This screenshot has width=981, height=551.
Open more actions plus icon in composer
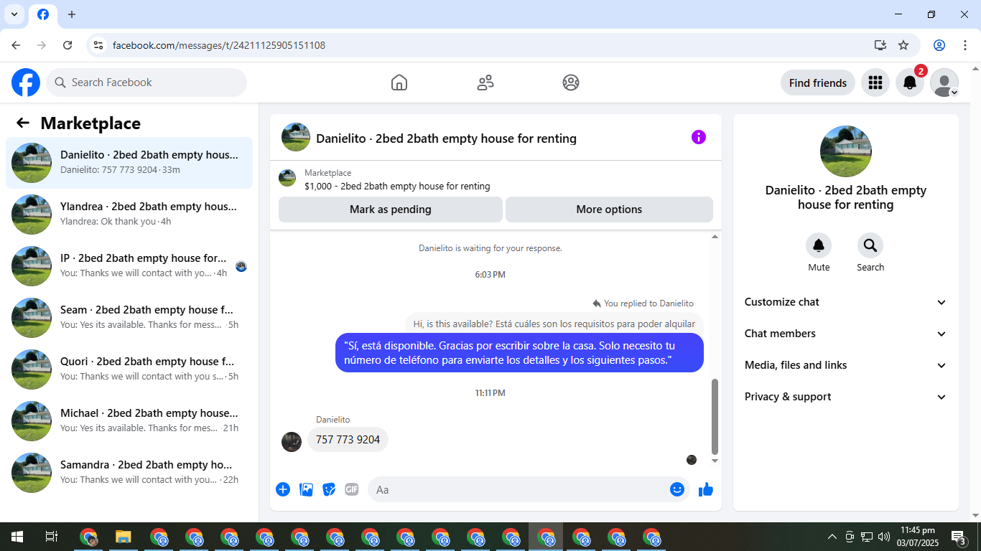pyautogui.click(x=283, y=489)
